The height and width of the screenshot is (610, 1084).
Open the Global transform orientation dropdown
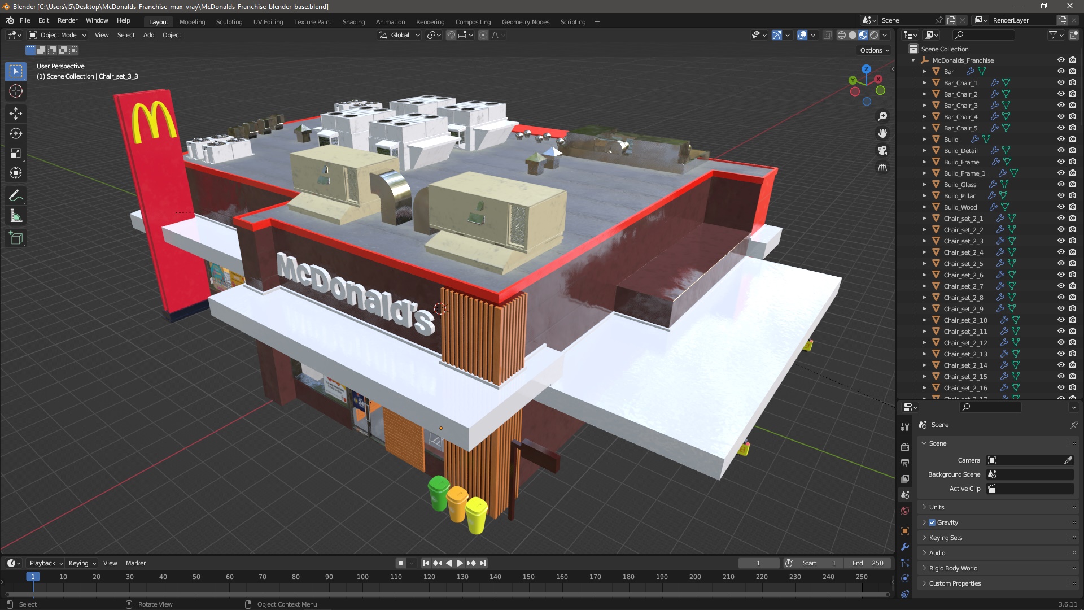[400, 35]
